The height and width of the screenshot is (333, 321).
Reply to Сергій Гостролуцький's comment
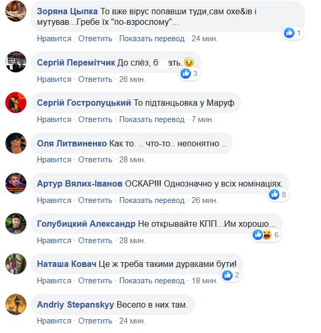(x=95, y=119)
